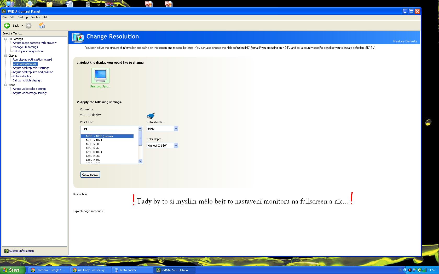Open Rotate display task

(22, 76)
